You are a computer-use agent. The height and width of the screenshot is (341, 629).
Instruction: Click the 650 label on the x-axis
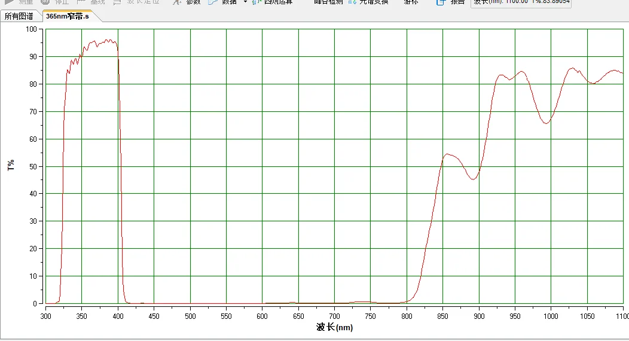298,316
